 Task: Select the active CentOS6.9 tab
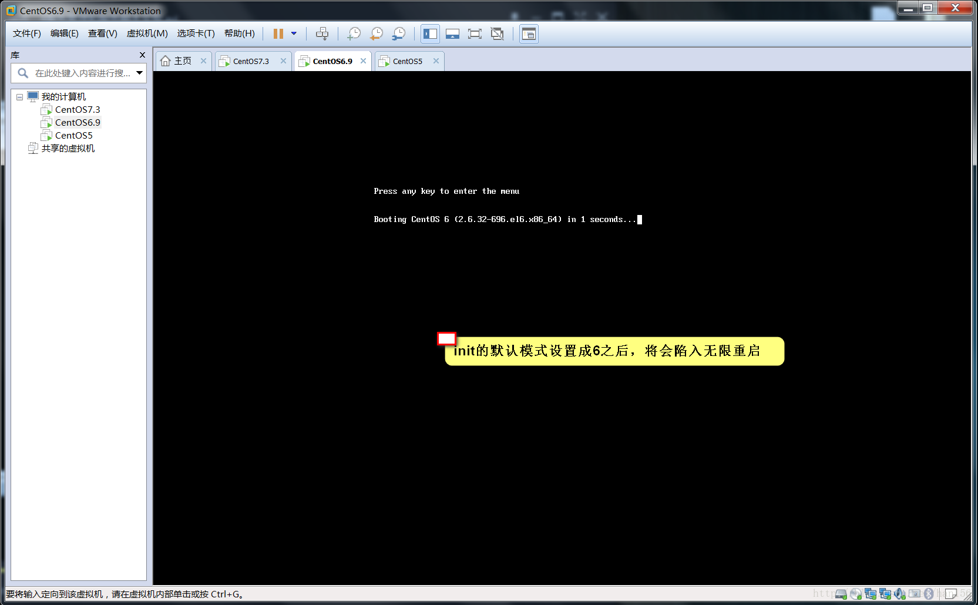click(x=332, y=61)
